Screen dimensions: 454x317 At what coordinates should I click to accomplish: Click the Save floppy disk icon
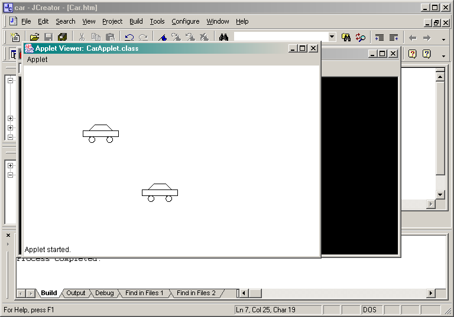point(48,37)
